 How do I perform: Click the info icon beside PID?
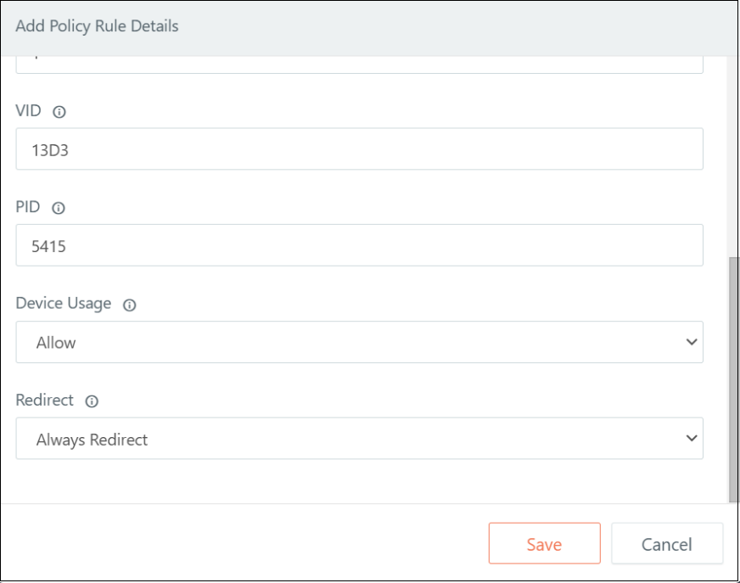(x=59, y=208)
